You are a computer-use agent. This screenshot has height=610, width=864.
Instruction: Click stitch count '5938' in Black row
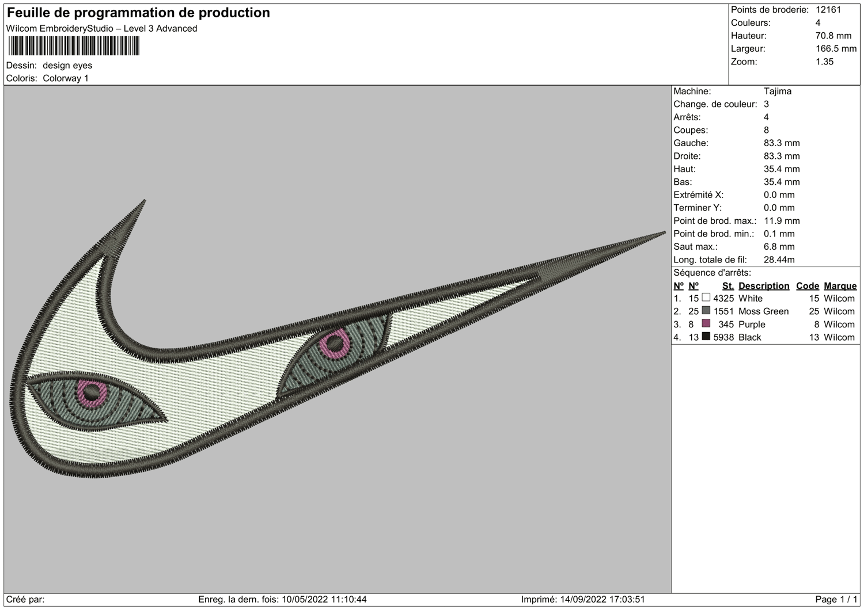(723, 337)
